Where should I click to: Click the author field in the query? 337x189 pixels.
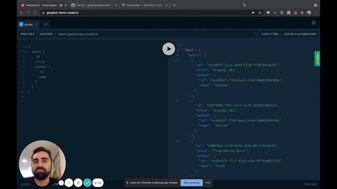(41, 67)
